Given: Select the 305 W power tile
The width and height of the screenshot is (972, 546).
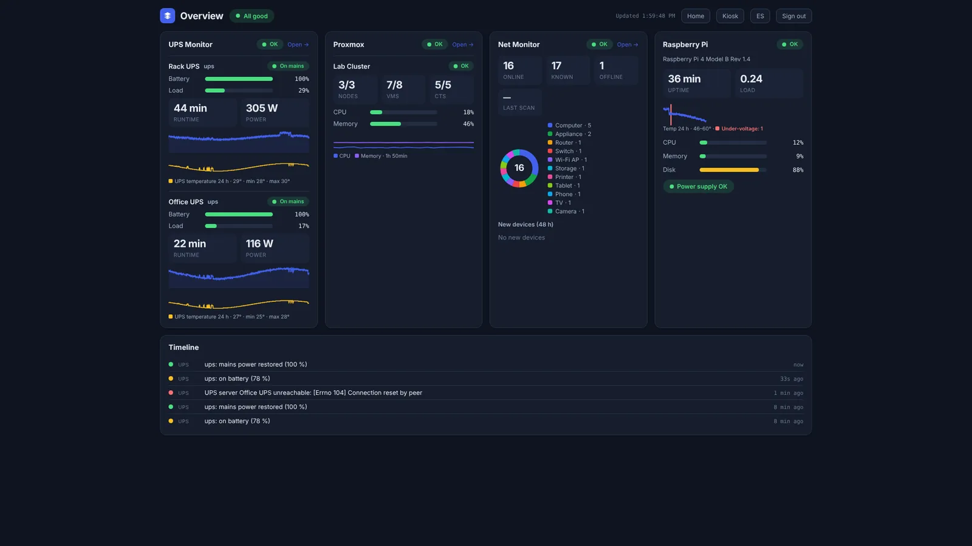Looking at the screenshot, I should point(275,112).
